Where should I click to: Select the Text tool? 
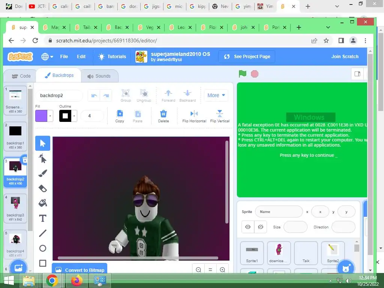pos(43,218)
